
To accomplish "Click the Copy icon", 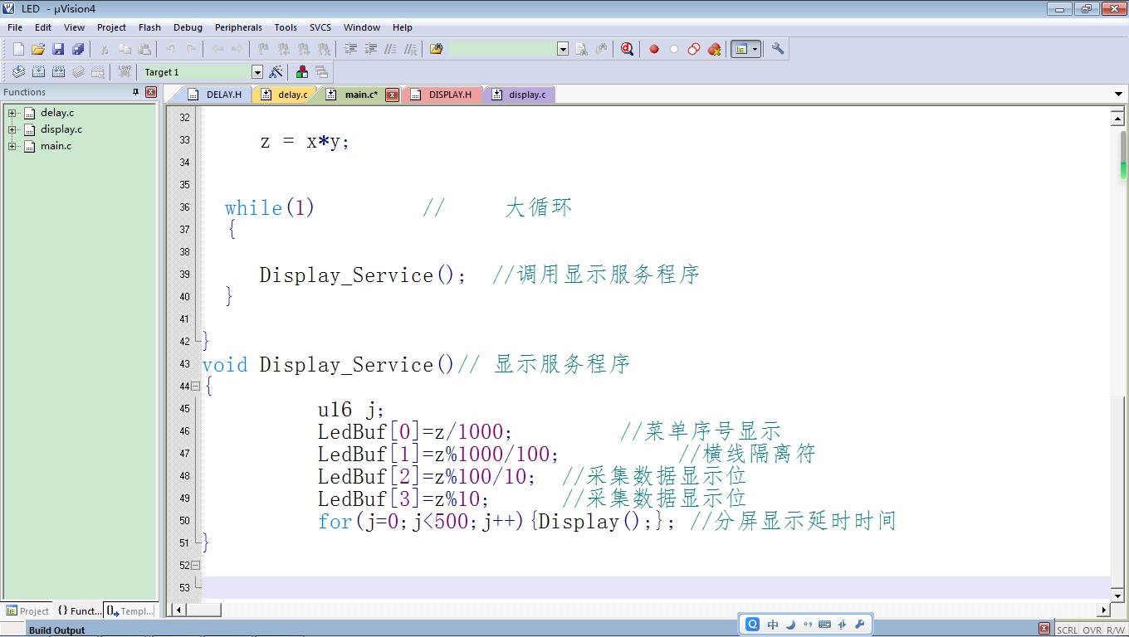I will 125,49.
